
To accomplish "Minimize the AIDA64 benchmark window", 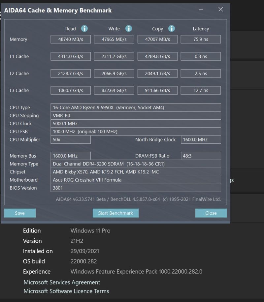I will pyautogui.click(x=201, y=10).
